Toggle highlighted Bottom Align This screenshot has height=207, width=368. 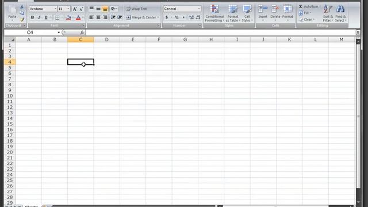[x=105, y=9]
